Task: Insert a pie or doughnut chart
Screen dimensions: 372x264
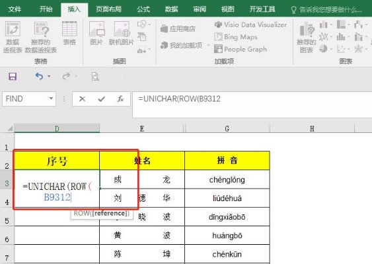Action: (323, 49)
